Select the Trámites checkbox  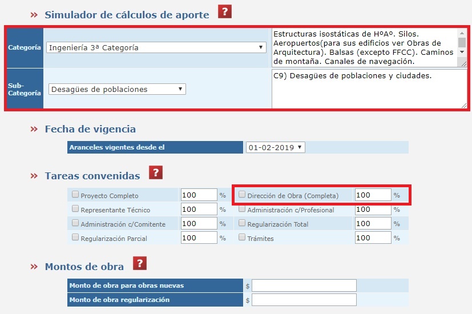click(x=242, y=237)
